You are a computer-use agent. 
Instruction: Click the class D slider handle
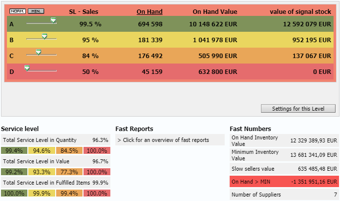click(27, 68)
